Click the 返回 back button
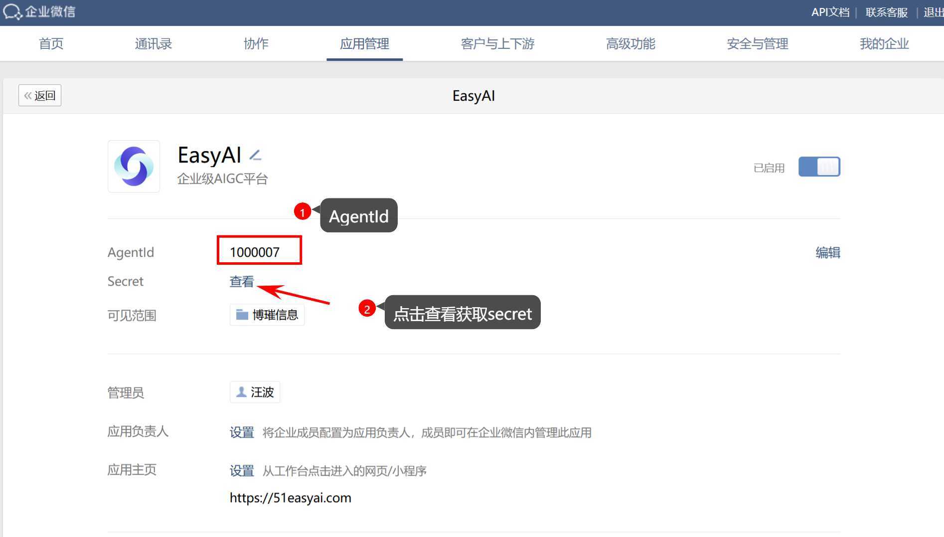This screenshot has height=537, width=944. 40,95
